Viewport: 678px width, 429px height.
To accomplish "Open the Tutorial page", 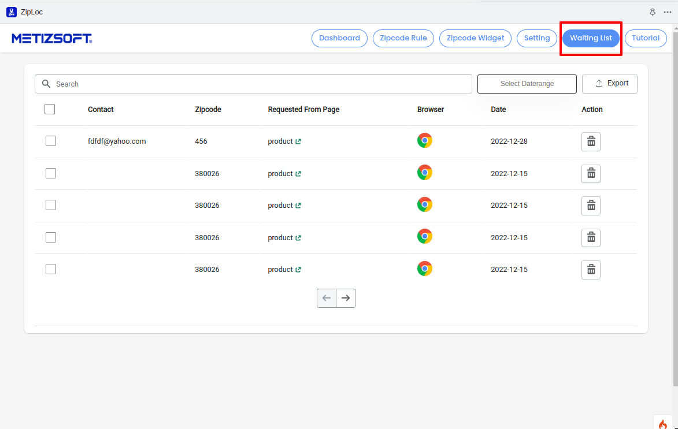I will pos(645,38).
